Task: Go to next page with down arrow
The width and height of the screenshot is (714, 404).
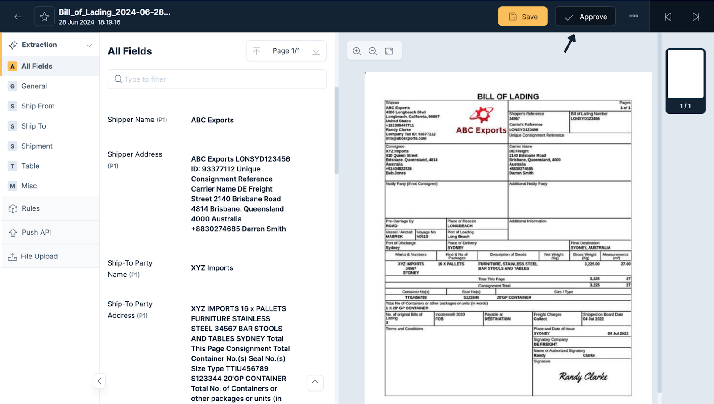Action: (316, 51)
